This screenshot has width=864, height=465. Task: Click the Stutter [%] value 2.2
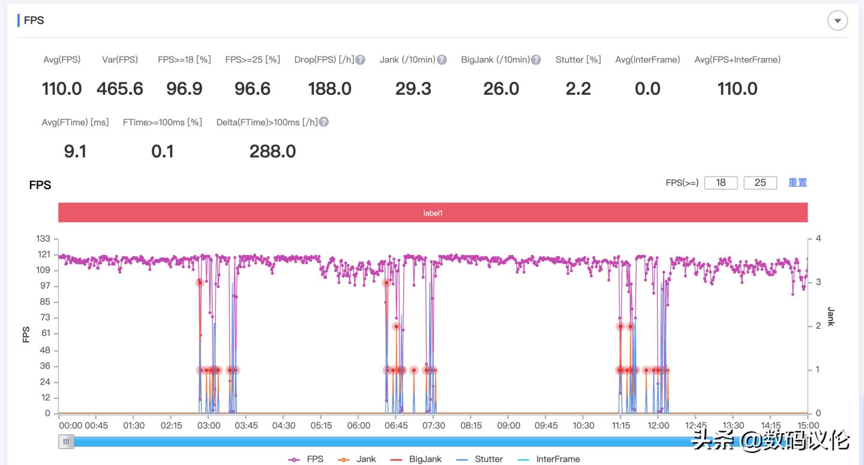(x=578, y=89)
